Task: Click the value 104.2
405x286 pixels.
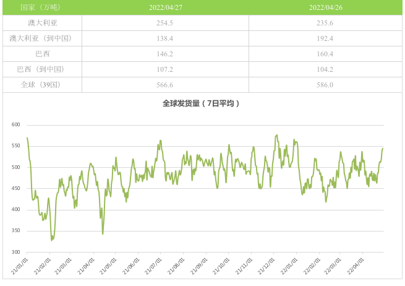Action: [325, 69]
